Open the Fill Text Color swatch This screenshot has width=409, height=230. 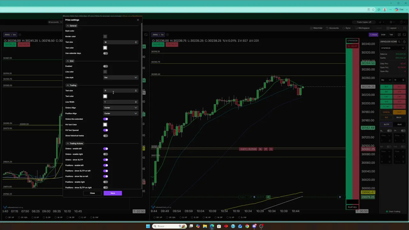pos(105,125)
